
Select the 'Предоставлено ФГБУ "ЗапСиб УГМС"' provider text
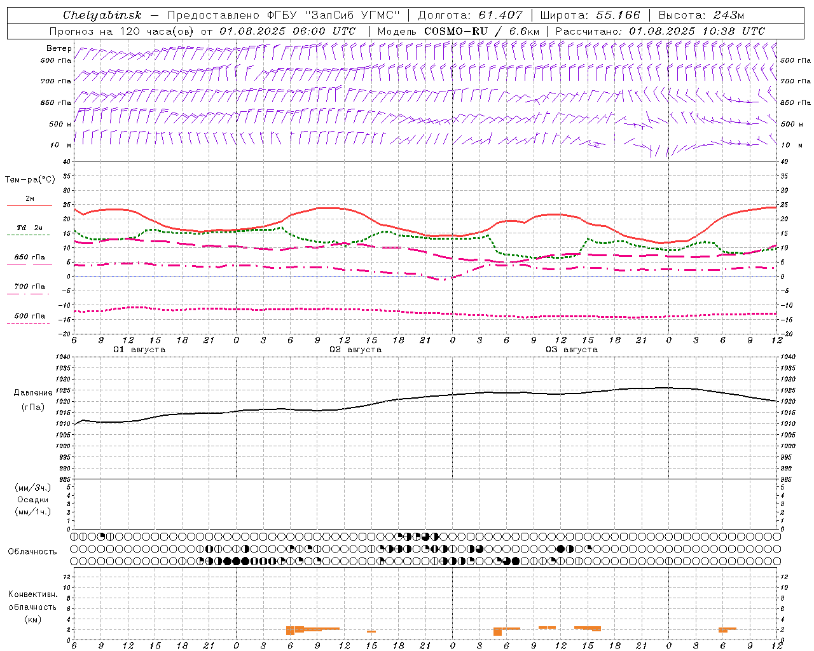[x=283, y=15]
